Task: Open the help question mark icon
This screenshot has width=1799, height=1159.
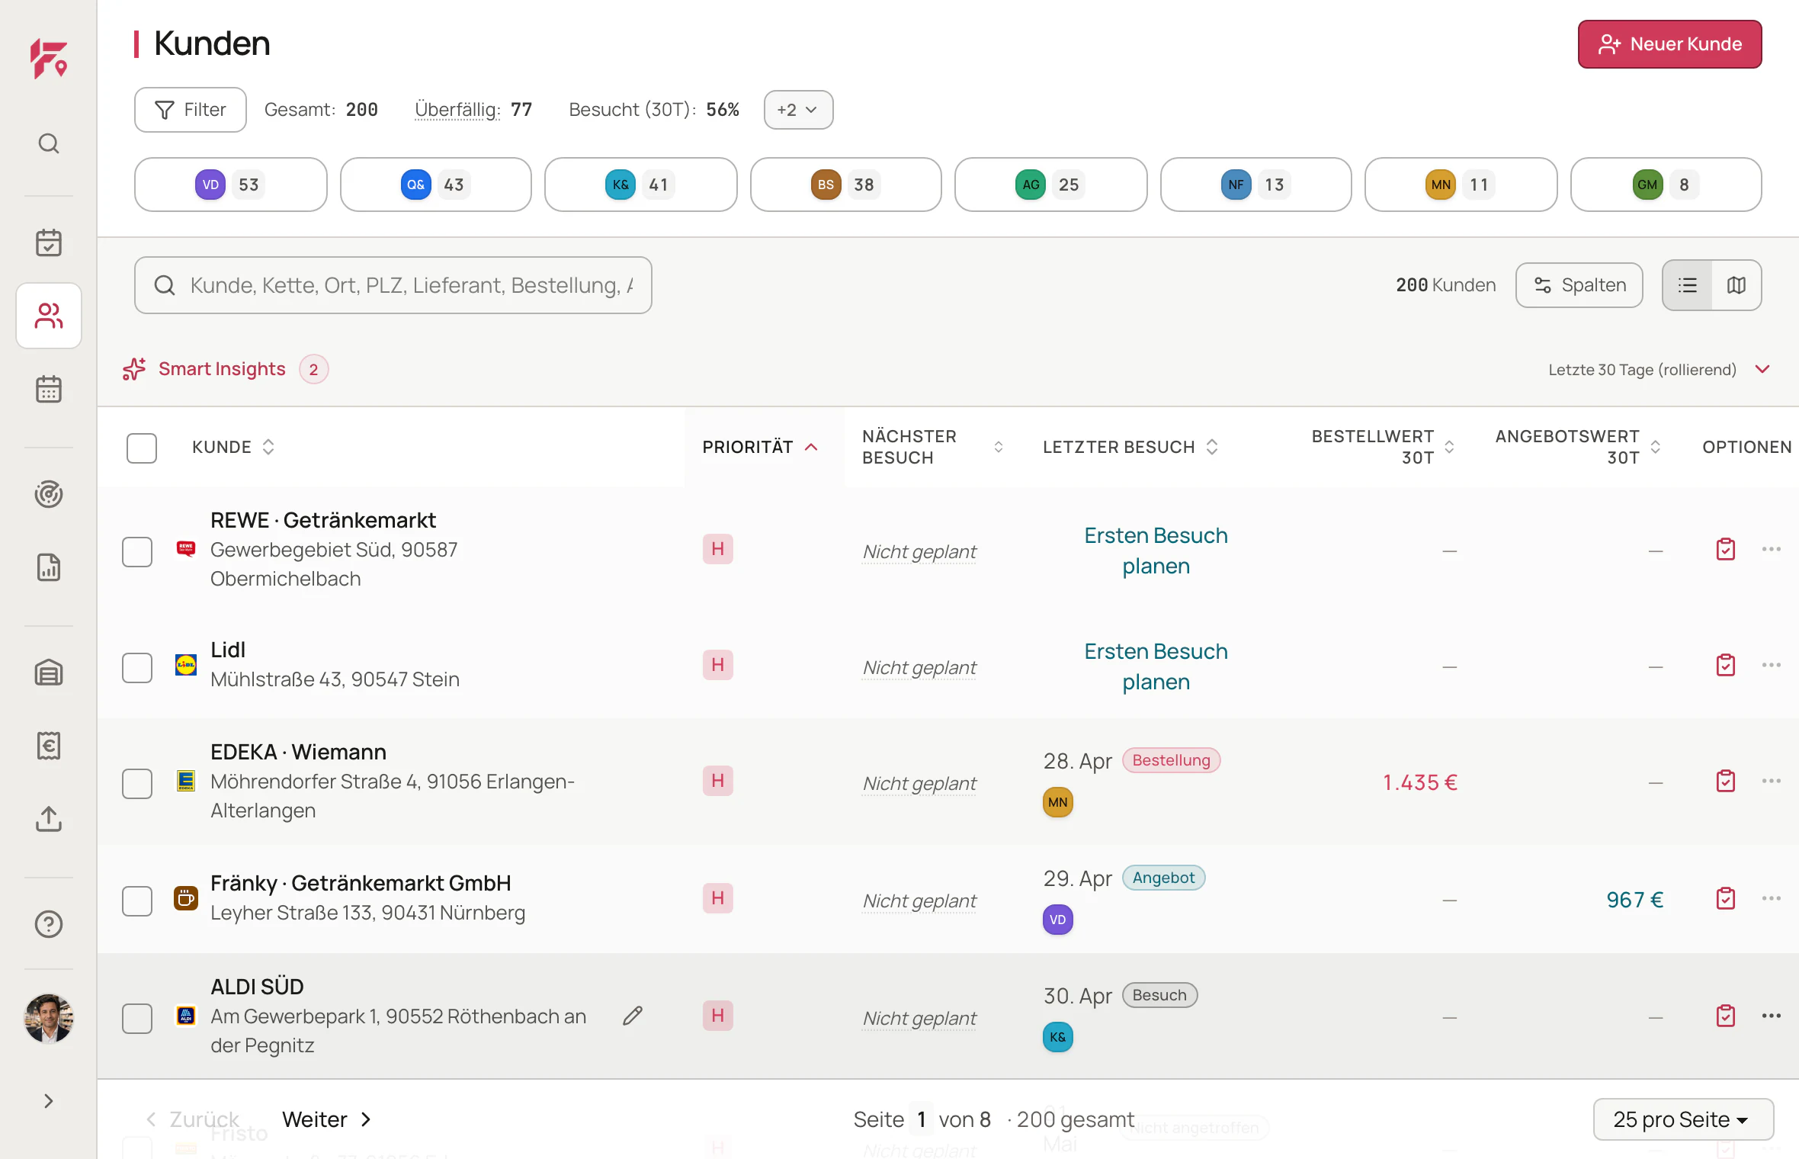Action: (49, 924)
